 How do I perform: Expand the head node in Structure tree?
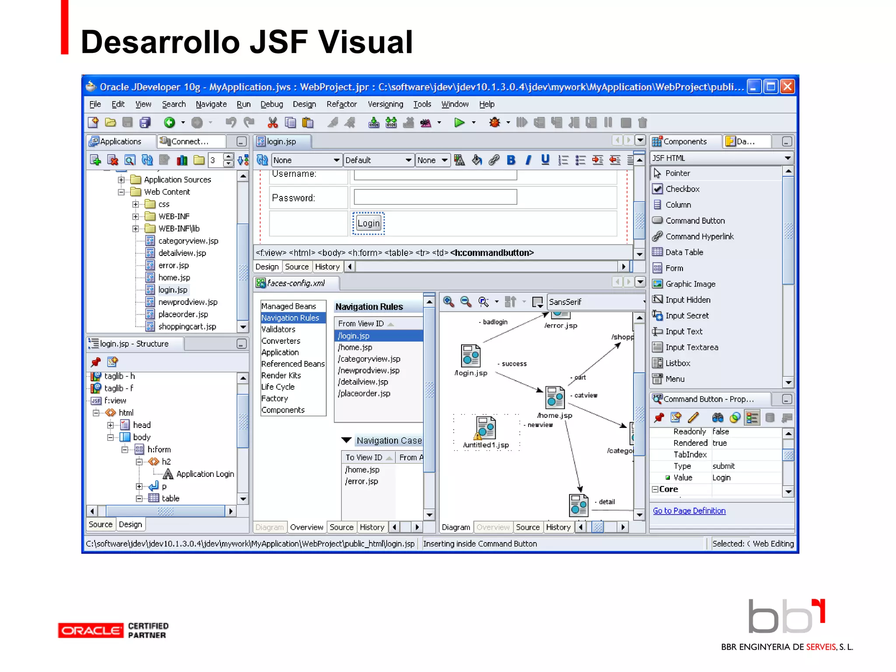(111, 425)
